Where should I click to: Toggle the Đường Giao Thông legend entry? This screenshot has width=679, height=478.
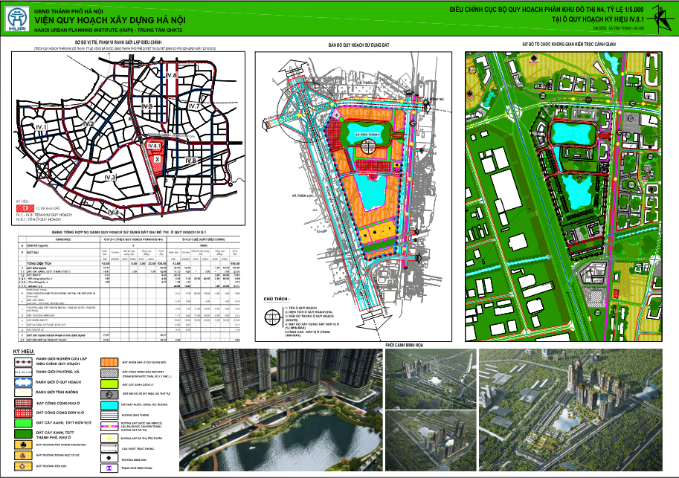[109, 414]
